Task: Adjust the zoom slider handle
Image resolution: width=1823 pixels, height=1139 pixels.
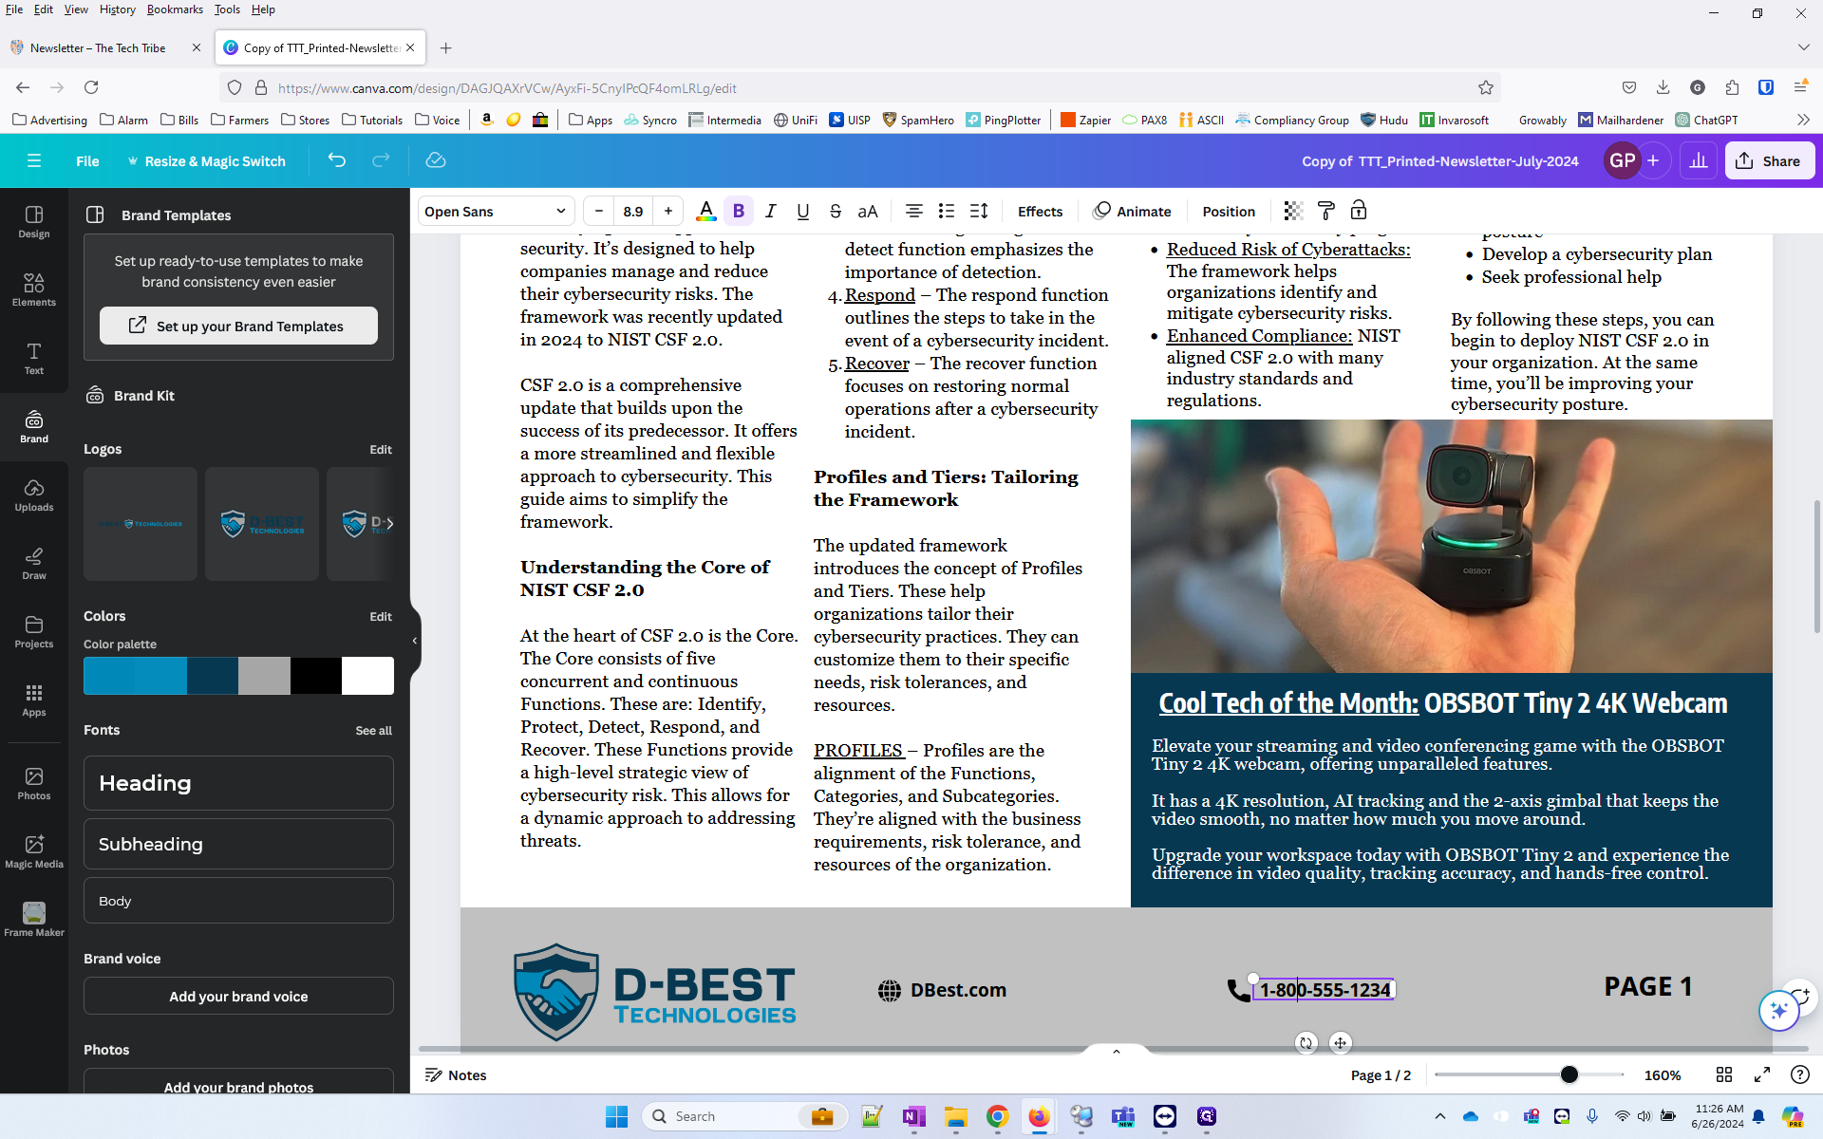Action: 1569,1074
